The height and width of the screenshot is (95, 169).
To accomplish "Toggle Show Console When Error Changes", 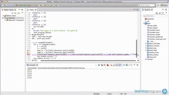I will pyautogui.click(x=120, y=65).
